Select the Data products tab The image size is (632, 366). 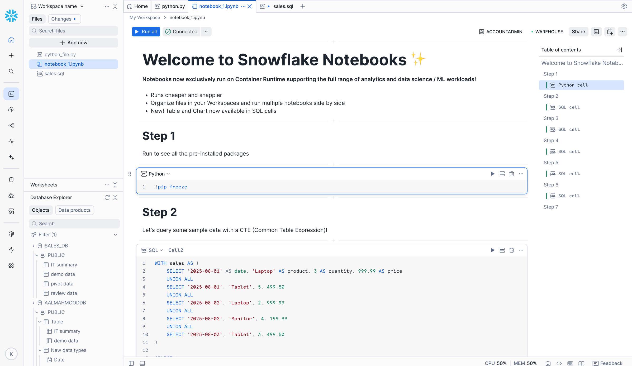click(74, 210)
